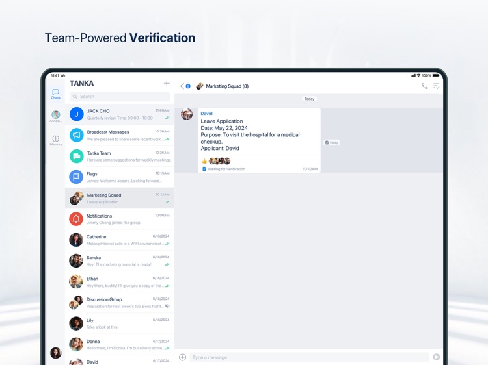
Task: Click the TANKA title
Action: coord(81,84)
